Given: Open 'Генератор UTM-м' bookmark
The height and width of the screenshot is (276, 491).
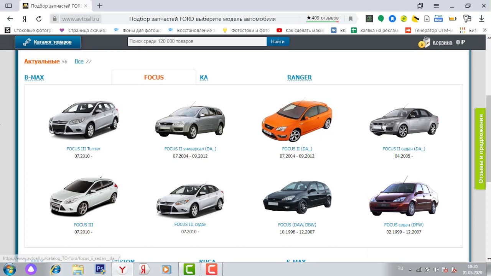Looking at the screenshot, I should [429, 30].
